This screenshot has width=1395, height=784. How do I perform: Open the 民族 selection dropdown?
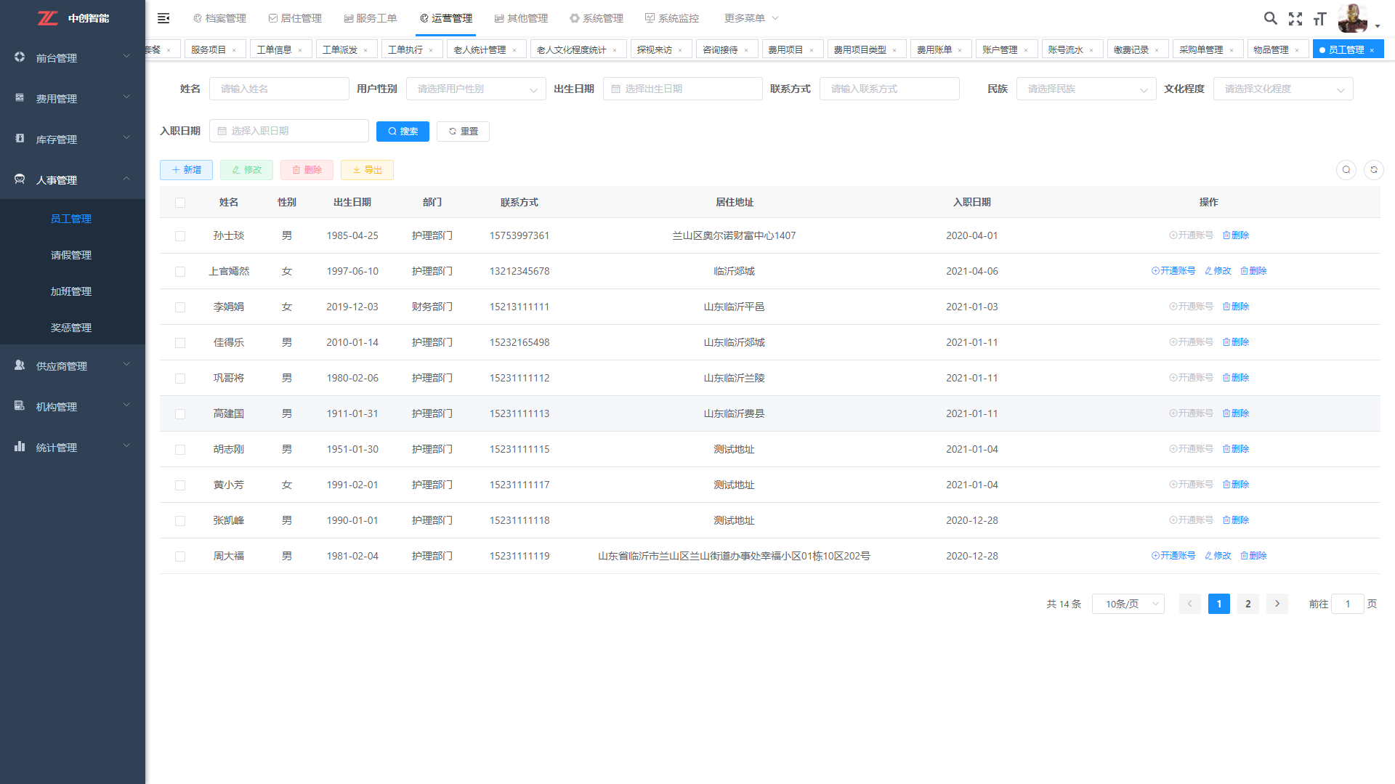point(1085,89)
